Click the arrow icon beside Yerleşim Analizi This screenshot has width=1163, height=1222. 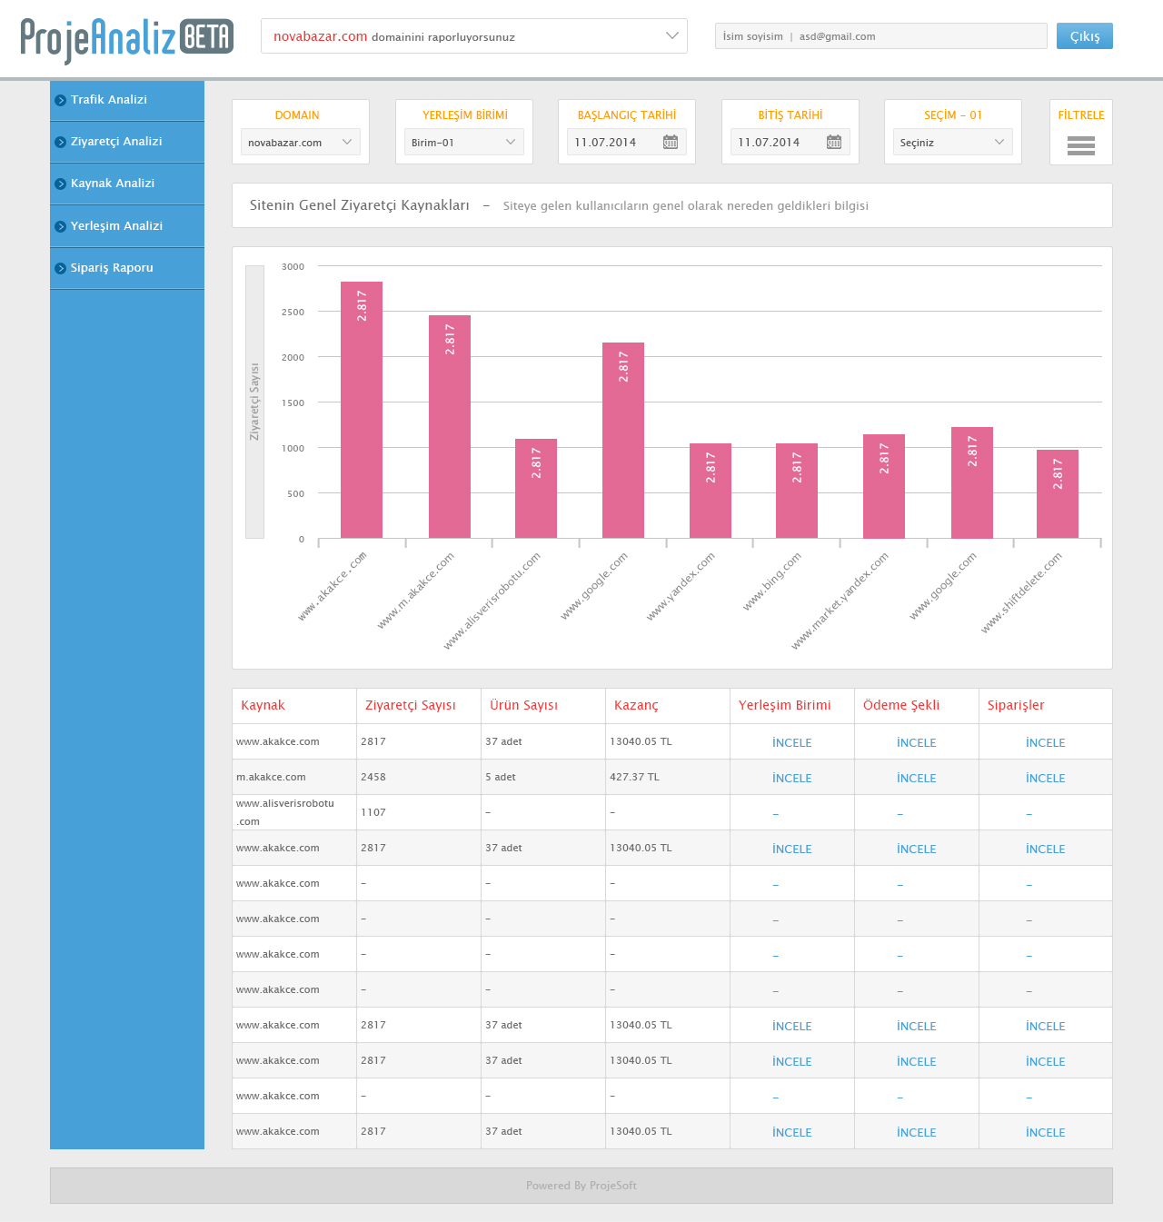(x=60, y=226)
